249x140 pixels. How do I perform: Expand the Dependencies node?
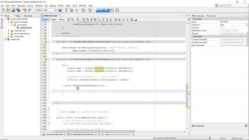coord(9,31)
